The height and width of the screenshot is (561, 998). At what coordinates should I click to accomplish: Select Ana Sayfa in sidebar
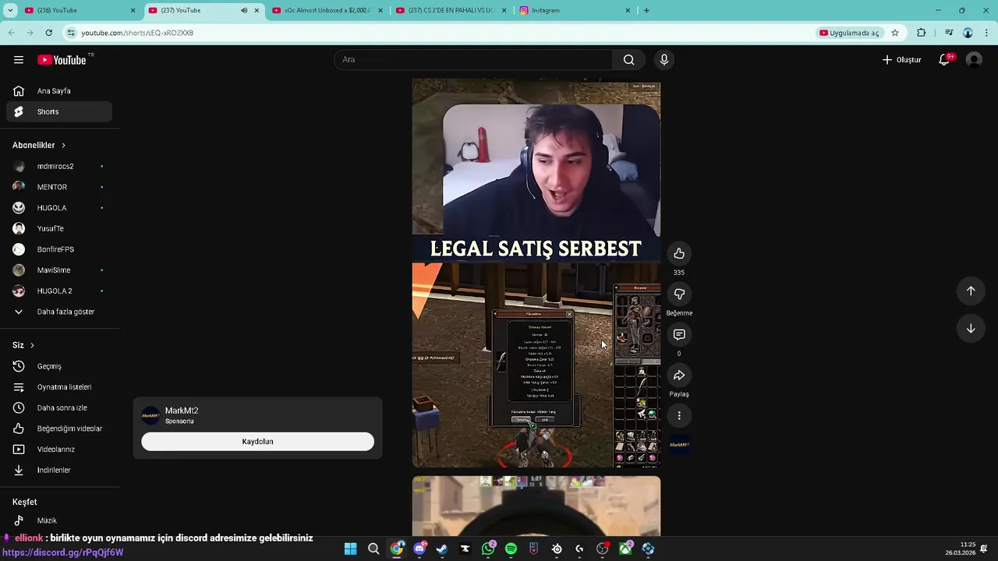click(59, 91)
